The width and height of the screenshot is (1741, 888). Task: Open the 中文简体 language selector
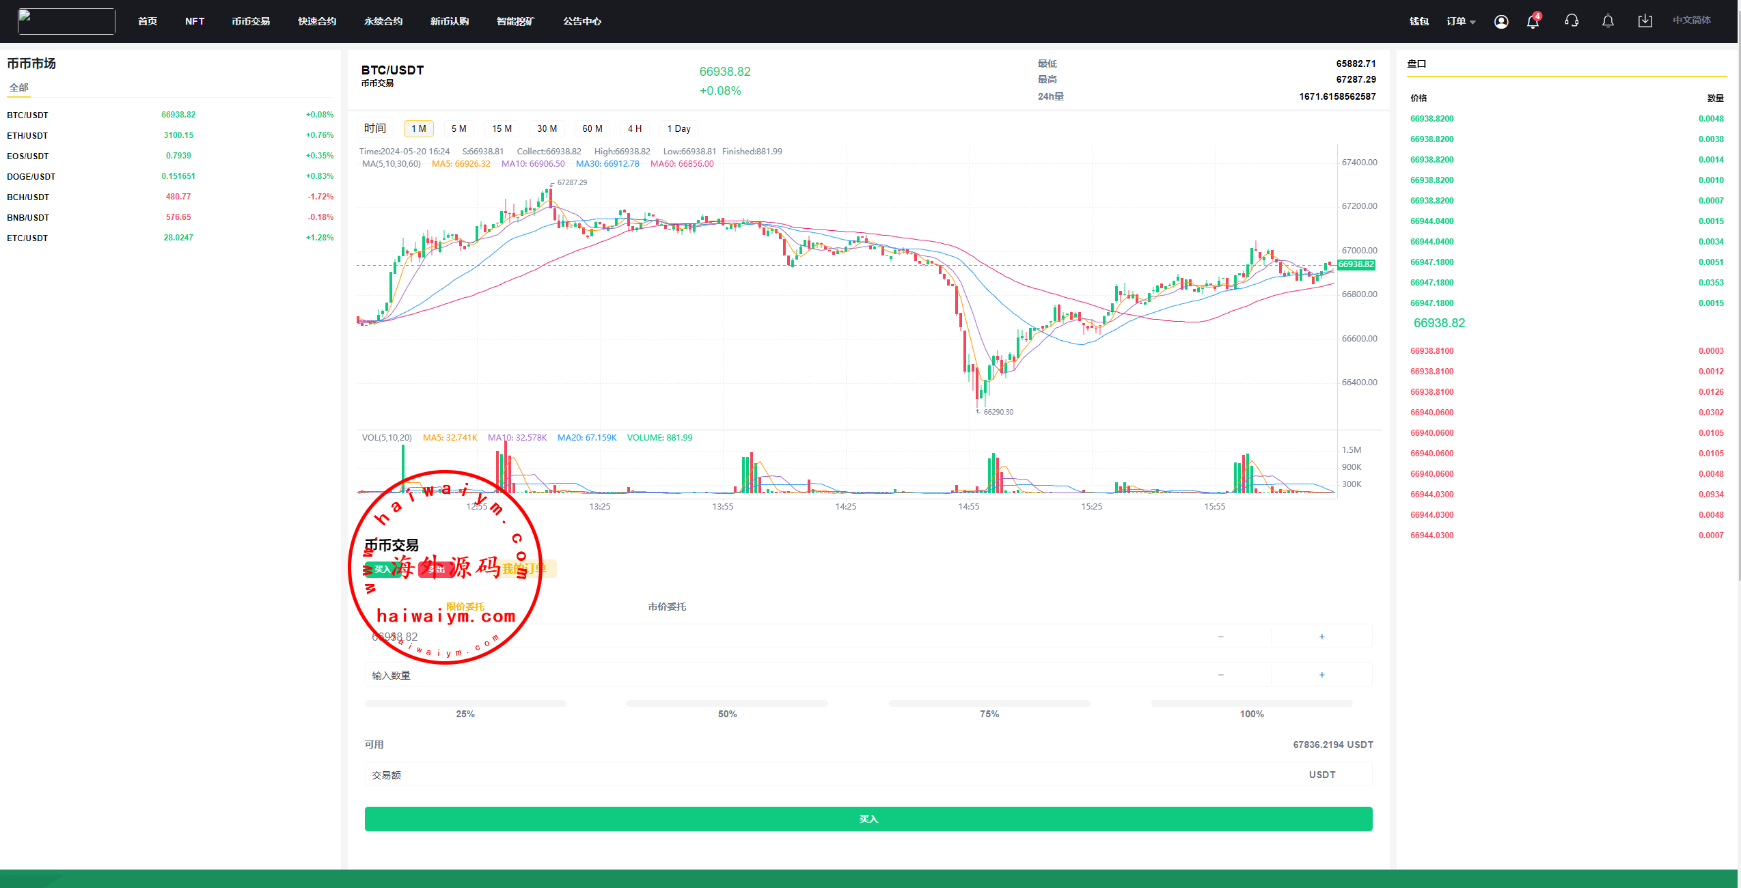pos(1691,20)
